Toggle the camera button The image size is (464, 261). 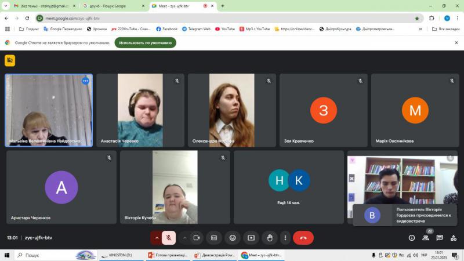coord(196,238)
